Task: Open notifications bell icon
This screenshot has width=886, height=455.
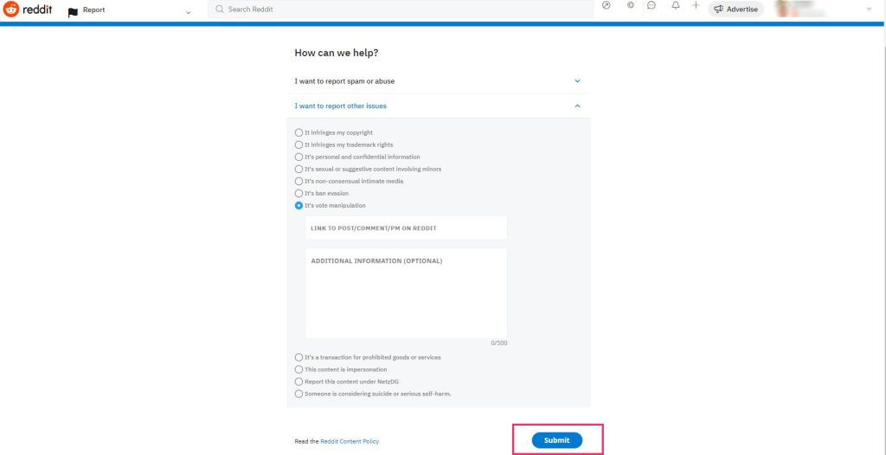Action: pyautogui.click(x=676, y=6)
